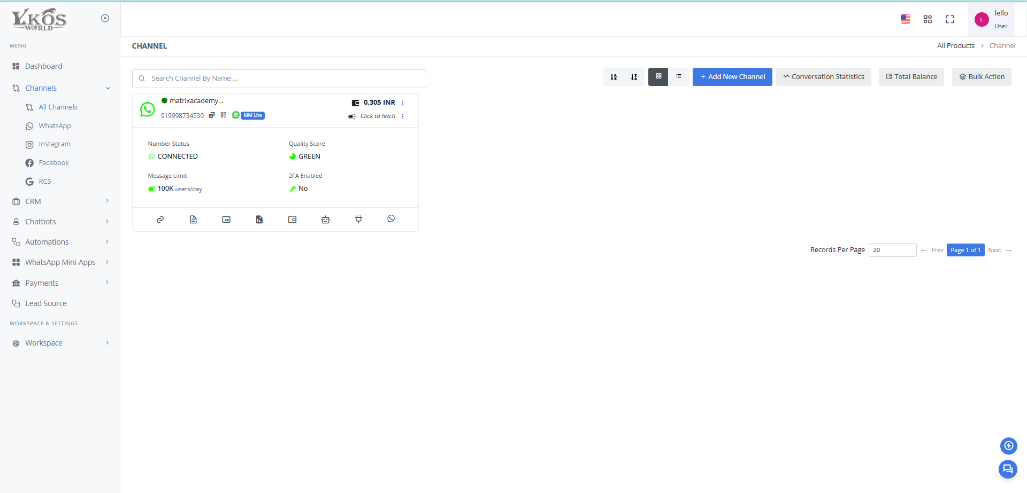Click the Search Channel By Name field
This screenshot has height=493, width=1027.
[279, 79]
